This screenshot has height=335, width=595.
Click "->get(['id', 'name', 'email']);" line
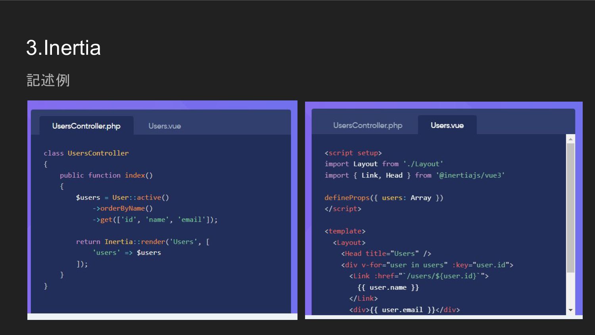click(155, 219)
